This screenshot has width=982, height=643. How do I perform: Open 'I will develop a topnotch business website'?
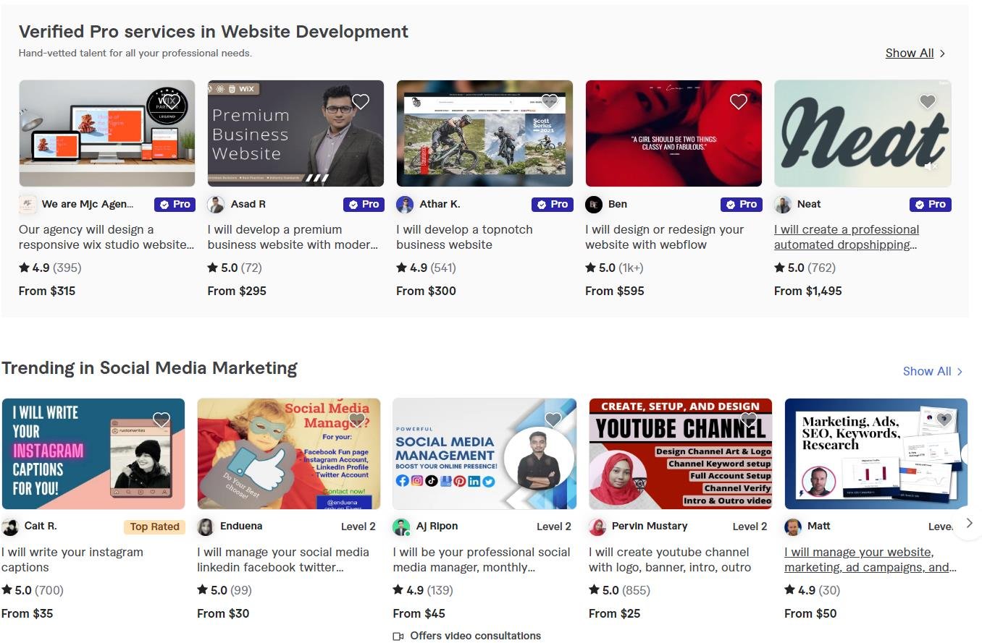point(464,237)
